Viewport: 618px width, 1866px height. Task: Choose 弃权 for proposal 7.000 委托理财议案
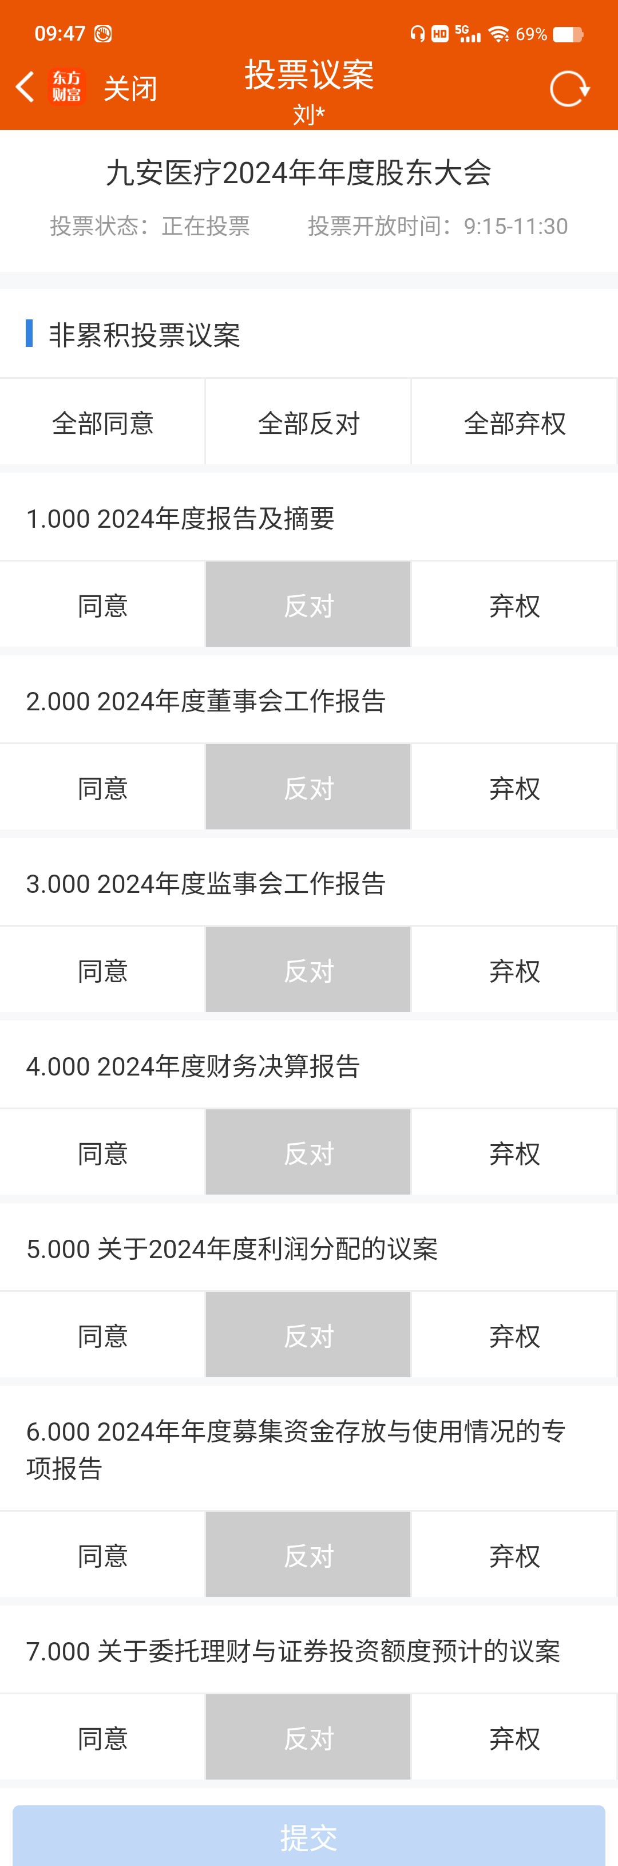514,1738
